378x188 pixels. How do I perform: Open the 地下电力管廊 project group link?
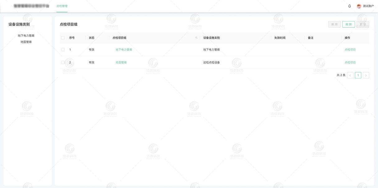click(123, 49)
